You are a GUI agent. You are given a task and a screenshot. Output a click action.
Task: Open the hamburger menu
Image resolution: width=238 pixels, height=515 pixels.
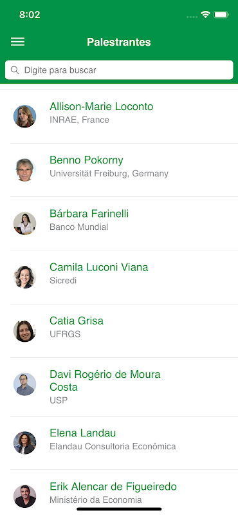click(18, 42)
